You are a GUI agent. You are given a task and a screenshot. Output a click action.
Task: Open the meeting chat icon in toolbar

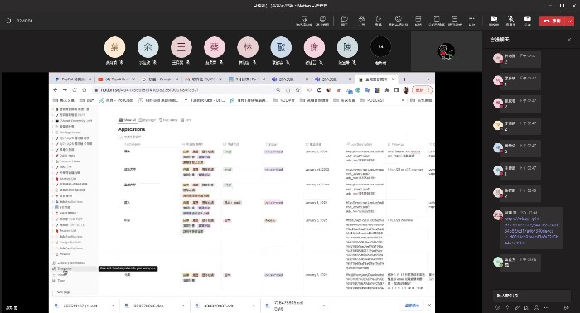click(344, 21)
